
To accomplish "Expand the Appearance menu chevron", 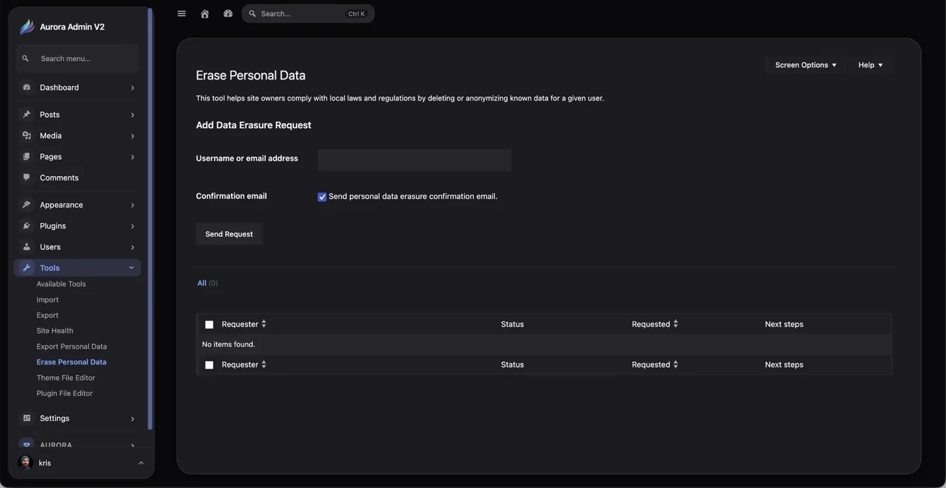I will (133, 206).
